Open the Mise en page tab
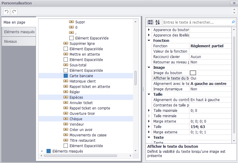Viewport: 238px width, 163px height. (19, 22)
